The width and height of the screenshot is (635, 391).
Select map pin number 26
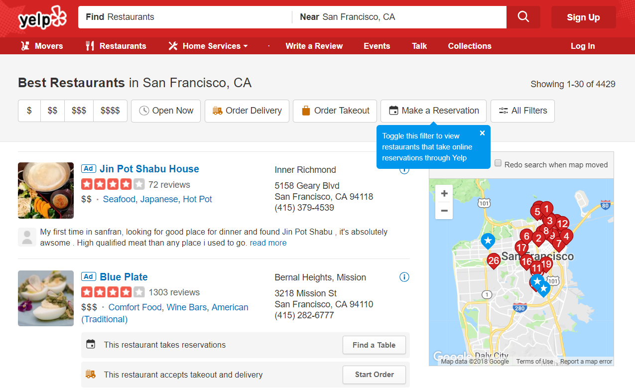(x=494, y=261)
